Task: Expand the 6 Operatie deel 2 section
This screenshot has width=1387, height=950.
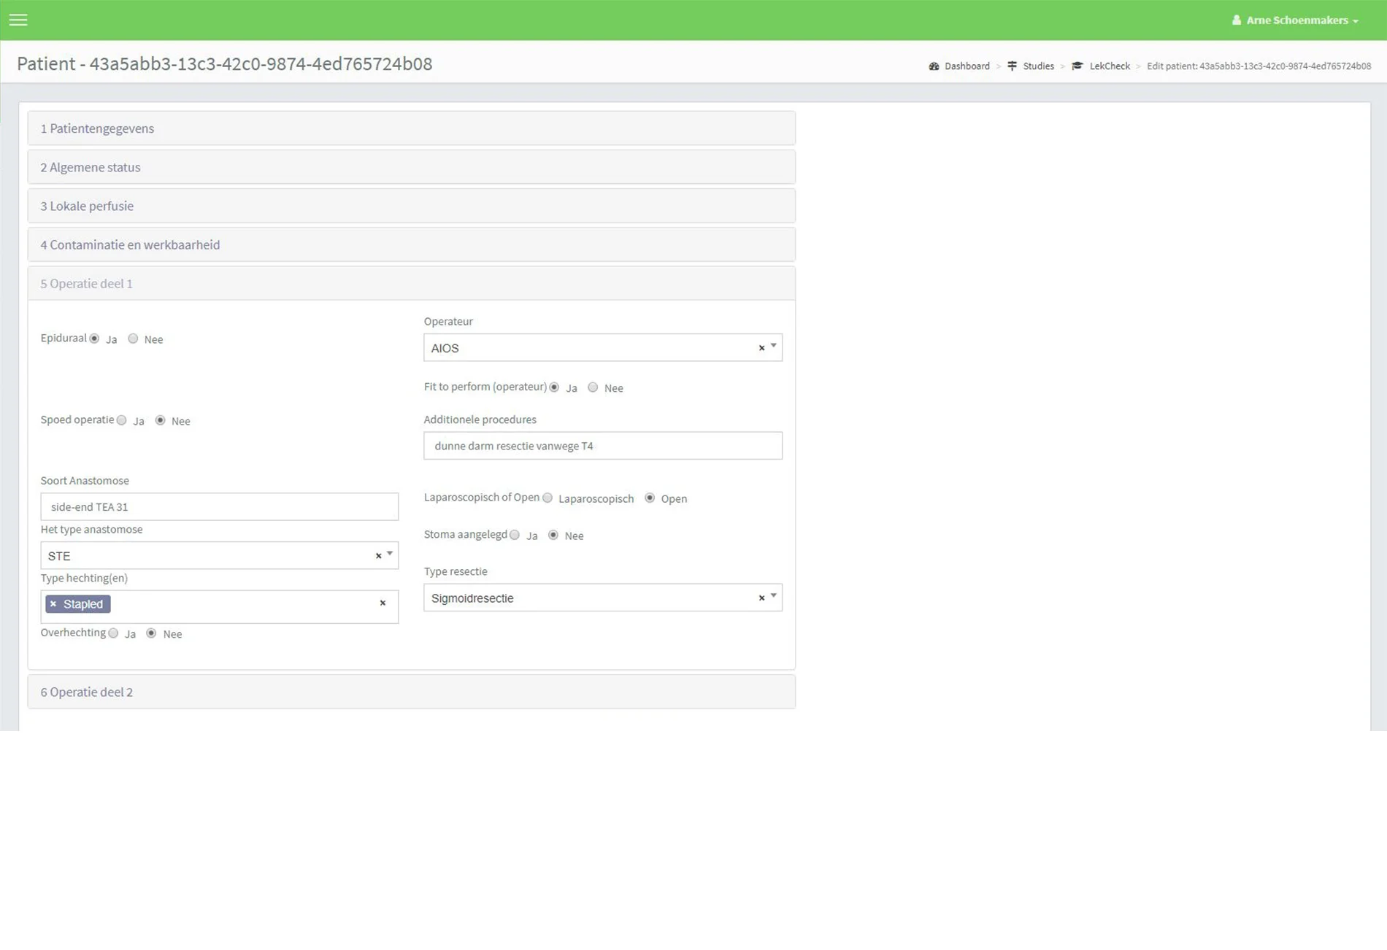Action: [x=87, y=692]
